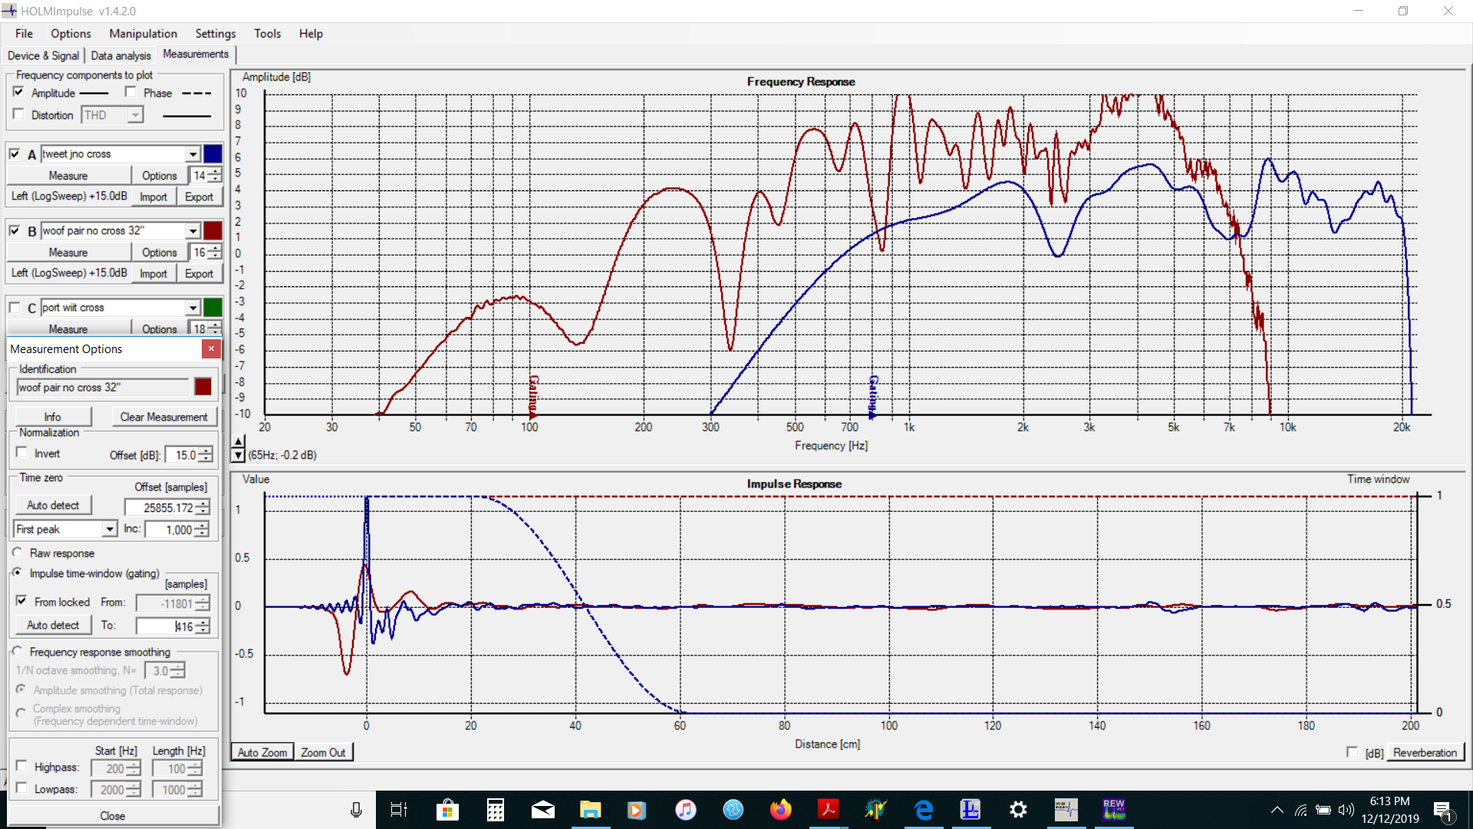1473x829 pixels.
Task: Open Microsoft Edge from taskbar
Action: click(923, 810)
